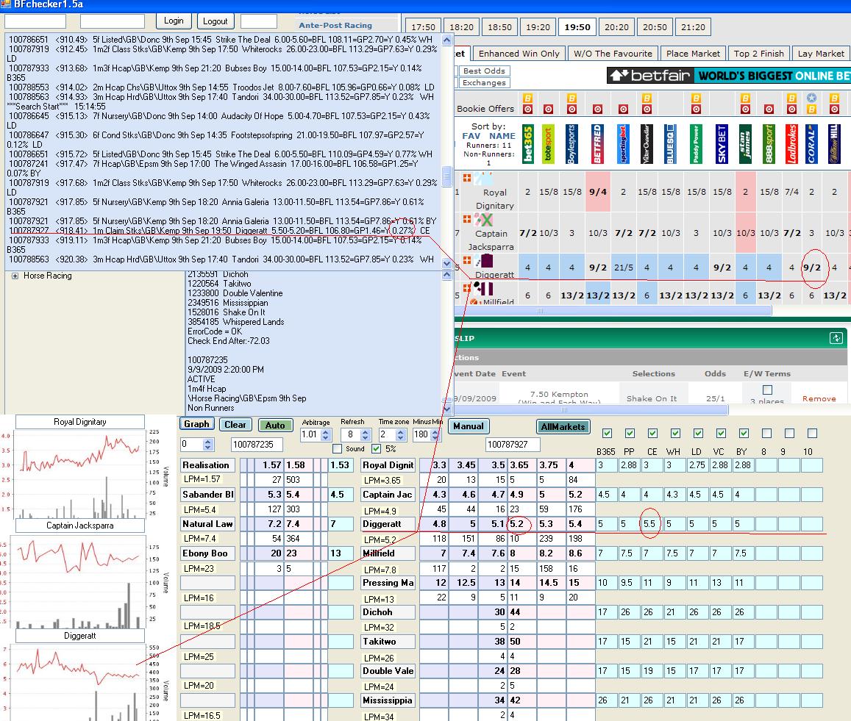Click the scroll-down arrow of the log panel
Screen dimensions: 851x721
click(x=446, y=264)
